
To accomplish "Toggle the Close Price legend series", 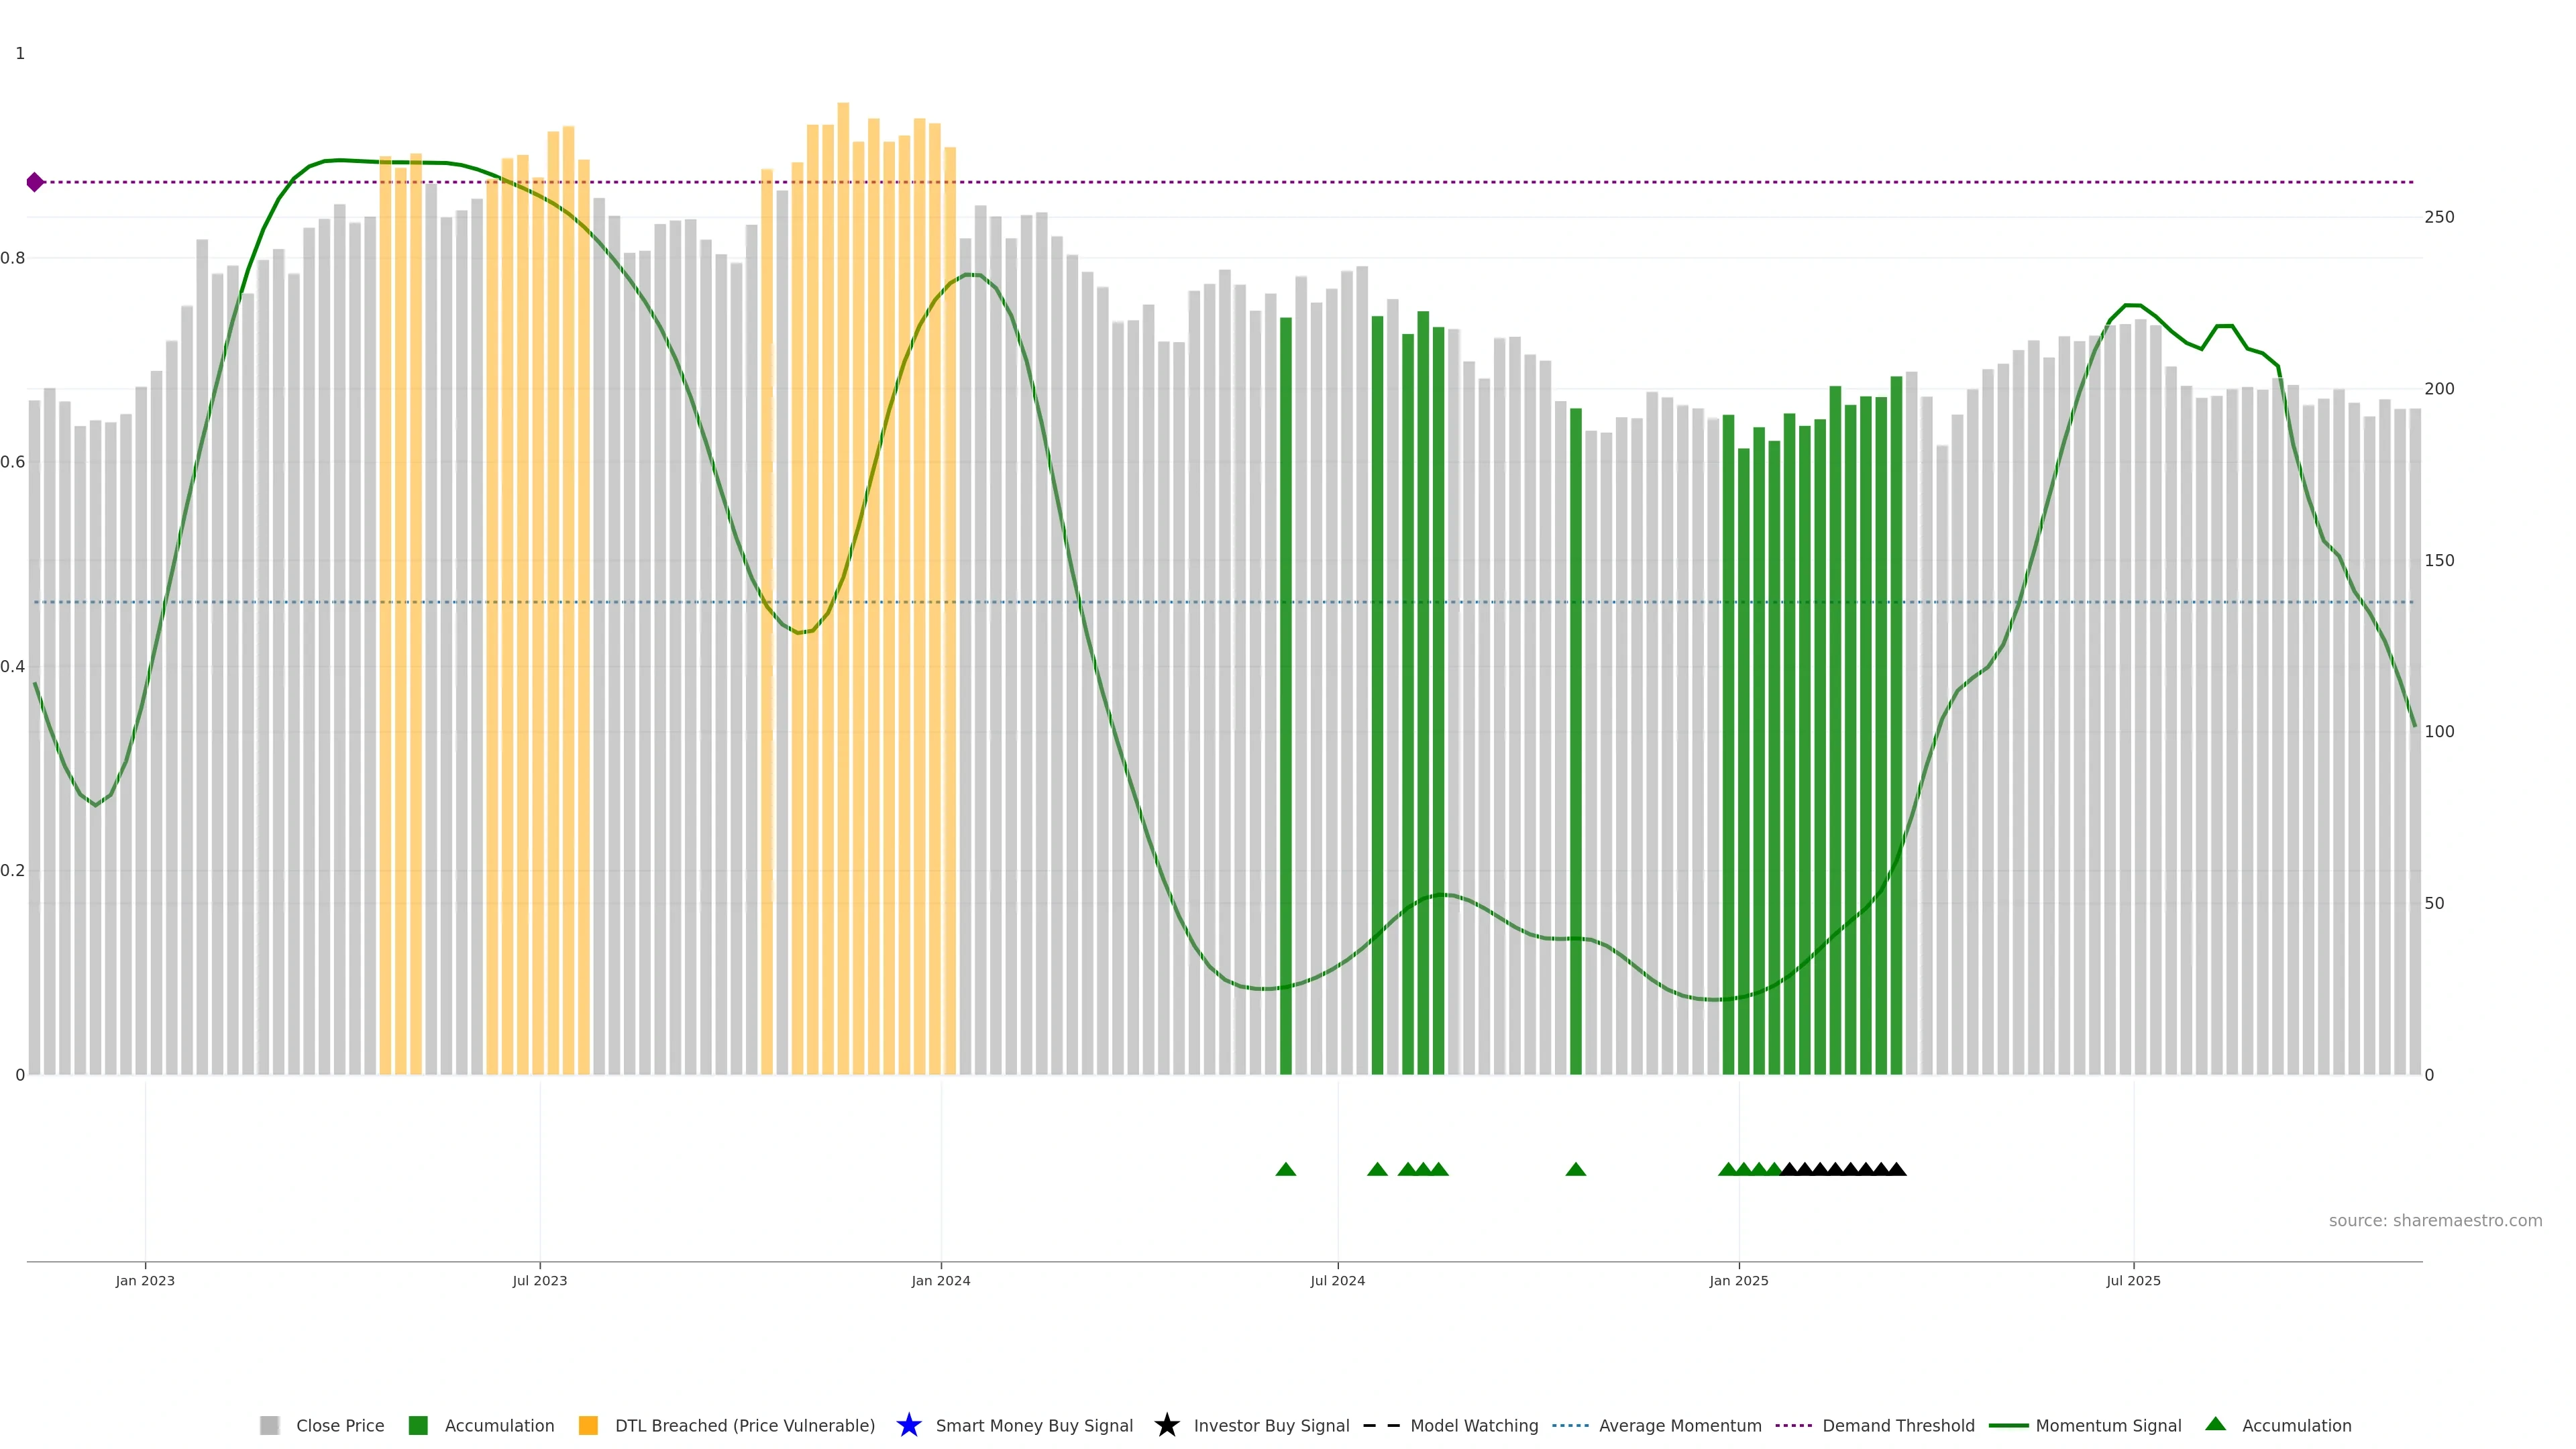I will [x=339, y=1425].
